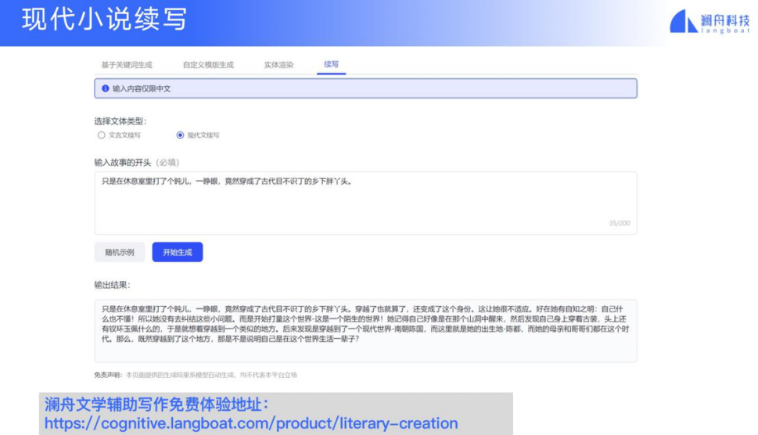Click the info icon beside 输入内容仅限中文
The image size is (758, 435).
coord(106,88)
